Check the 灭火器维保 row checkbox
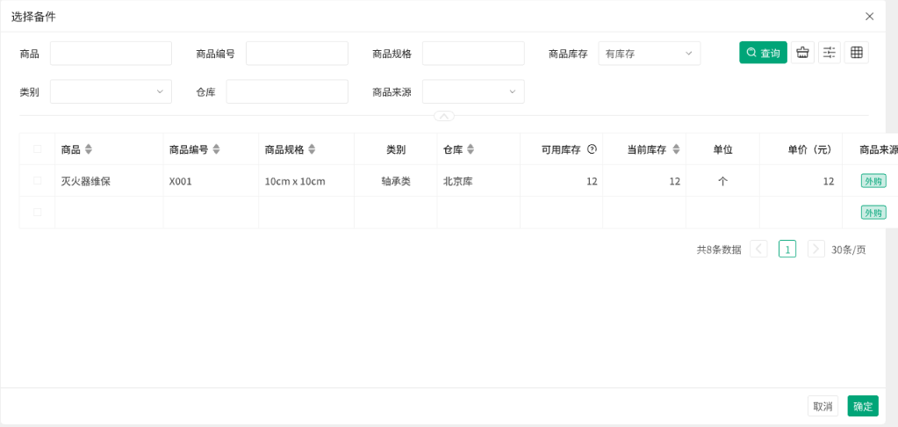Viewport: 898px width, 427px height. [37, 181]
